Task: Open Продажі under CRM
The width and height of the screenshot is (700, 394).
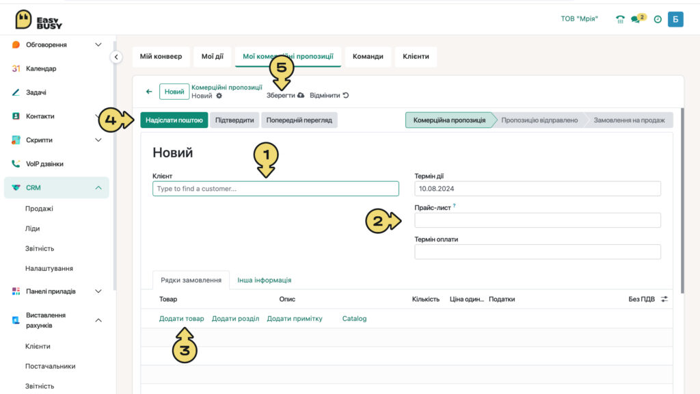Action: tap(39, 209)
